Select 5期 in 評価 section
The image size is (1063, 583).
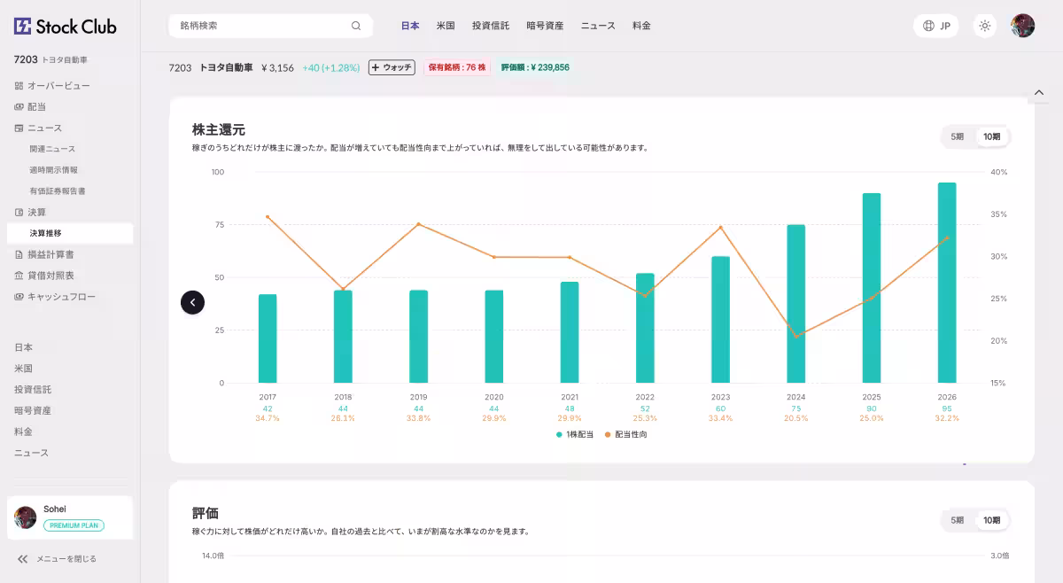(x=958, y=520)
